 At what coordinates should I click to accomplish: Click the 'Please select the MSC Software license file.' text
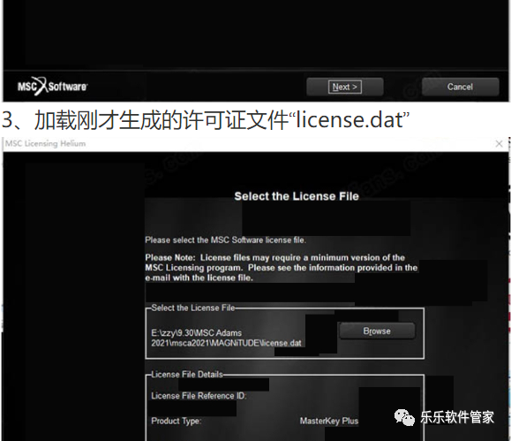[x=226, y=240]
